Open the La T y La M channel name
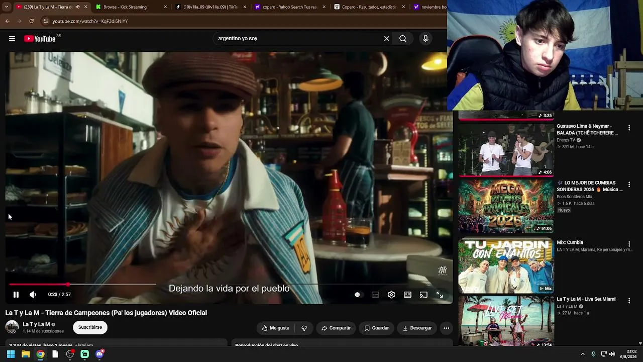The width and height of the screenshot is (643, 362). [36, 324]
